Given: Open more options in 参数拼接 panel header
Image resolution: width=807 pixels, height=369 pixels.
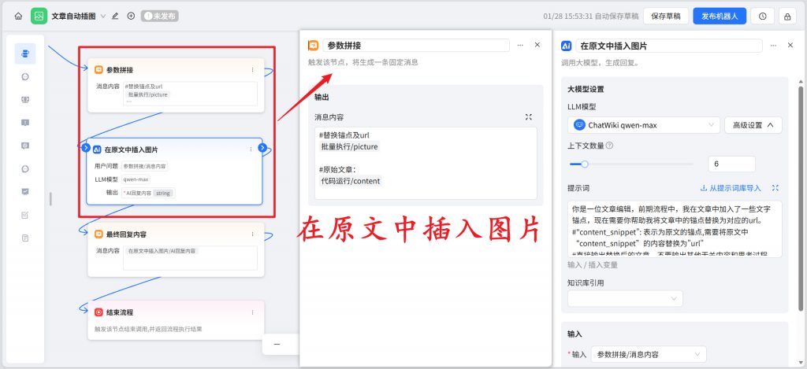Looking at the screenshot, I should 520,45.
